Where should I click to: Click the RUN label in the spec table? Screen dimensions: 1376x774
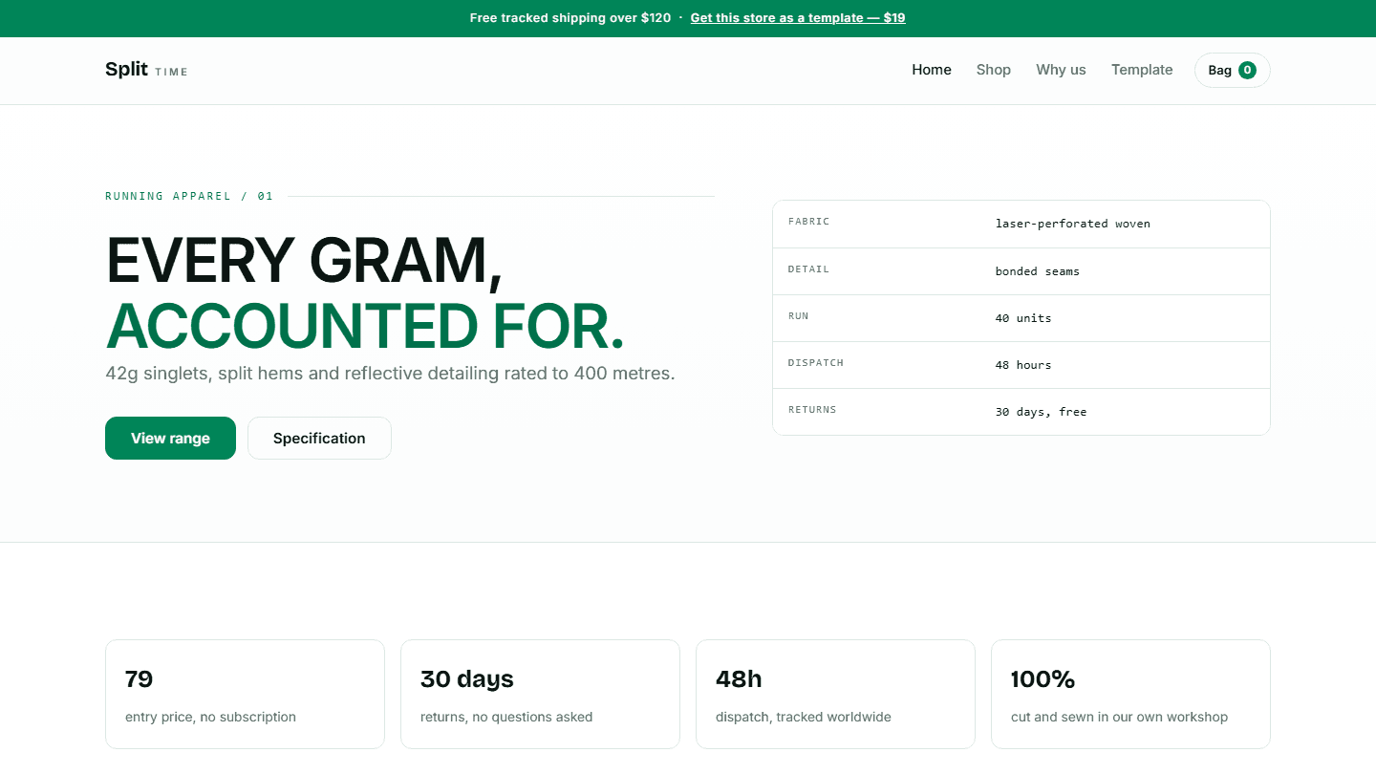tap(798, 316)
